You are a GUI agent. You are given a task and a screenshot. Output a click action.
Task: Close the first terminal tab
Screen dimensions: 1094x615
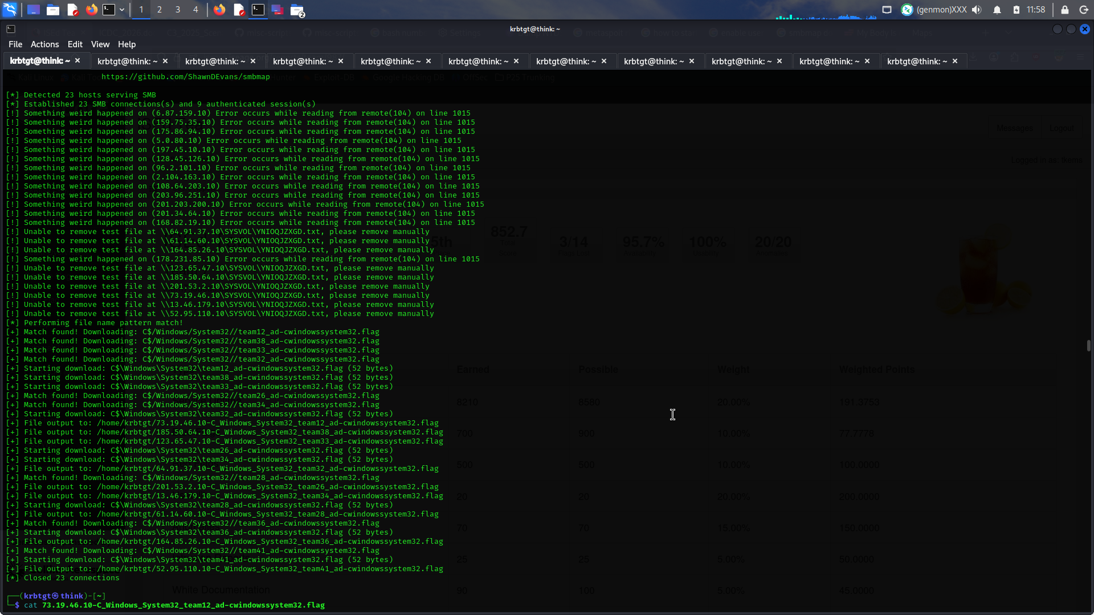[x=77, y=60]
